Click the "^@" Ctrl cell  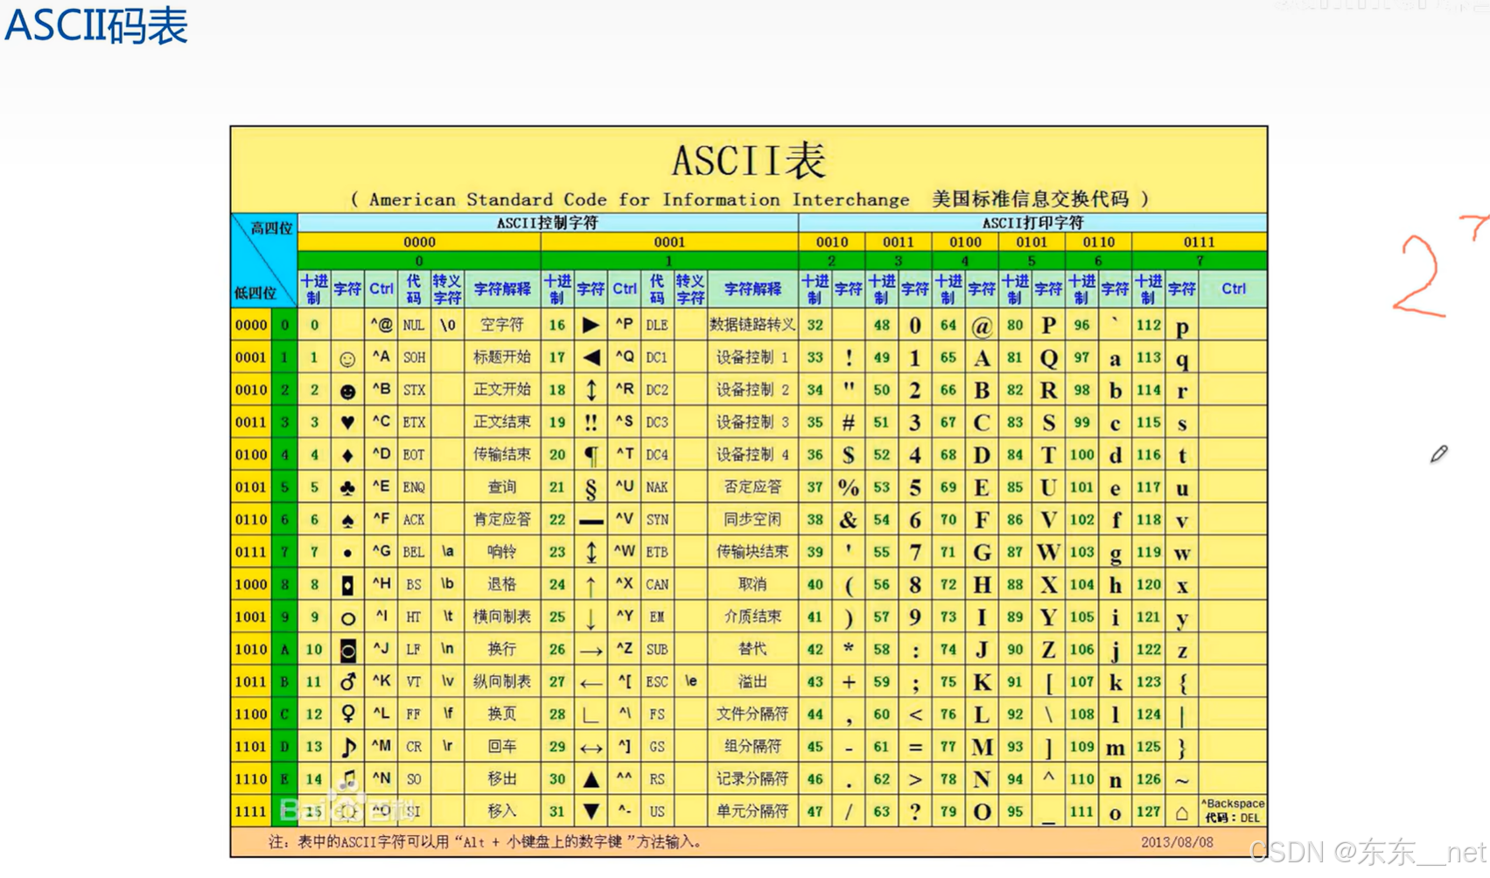381,325
